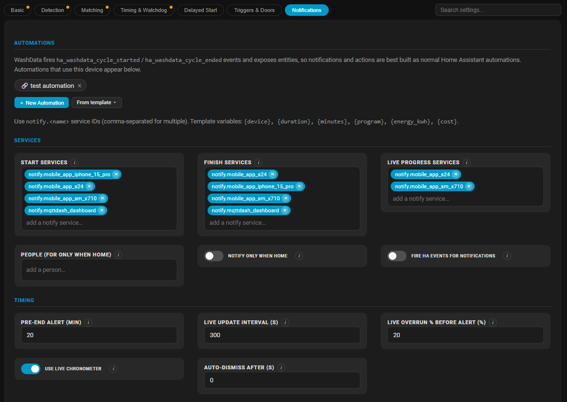The height and width of the screenshot is (402, 567).
Task: Remove mqttdash_dashboard chip from Finish Services
Action: pos(285,210)
